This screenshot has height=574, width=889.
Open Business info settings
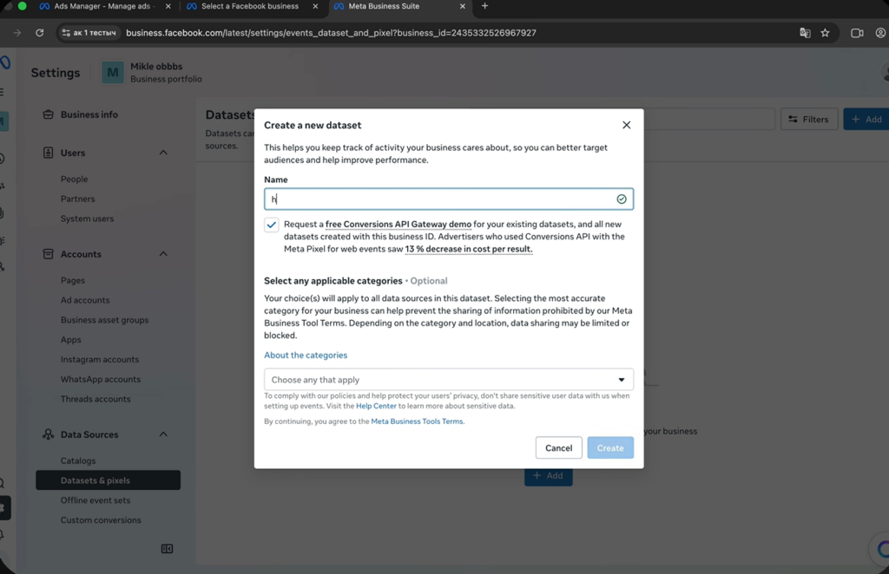(x=89, y=114)
